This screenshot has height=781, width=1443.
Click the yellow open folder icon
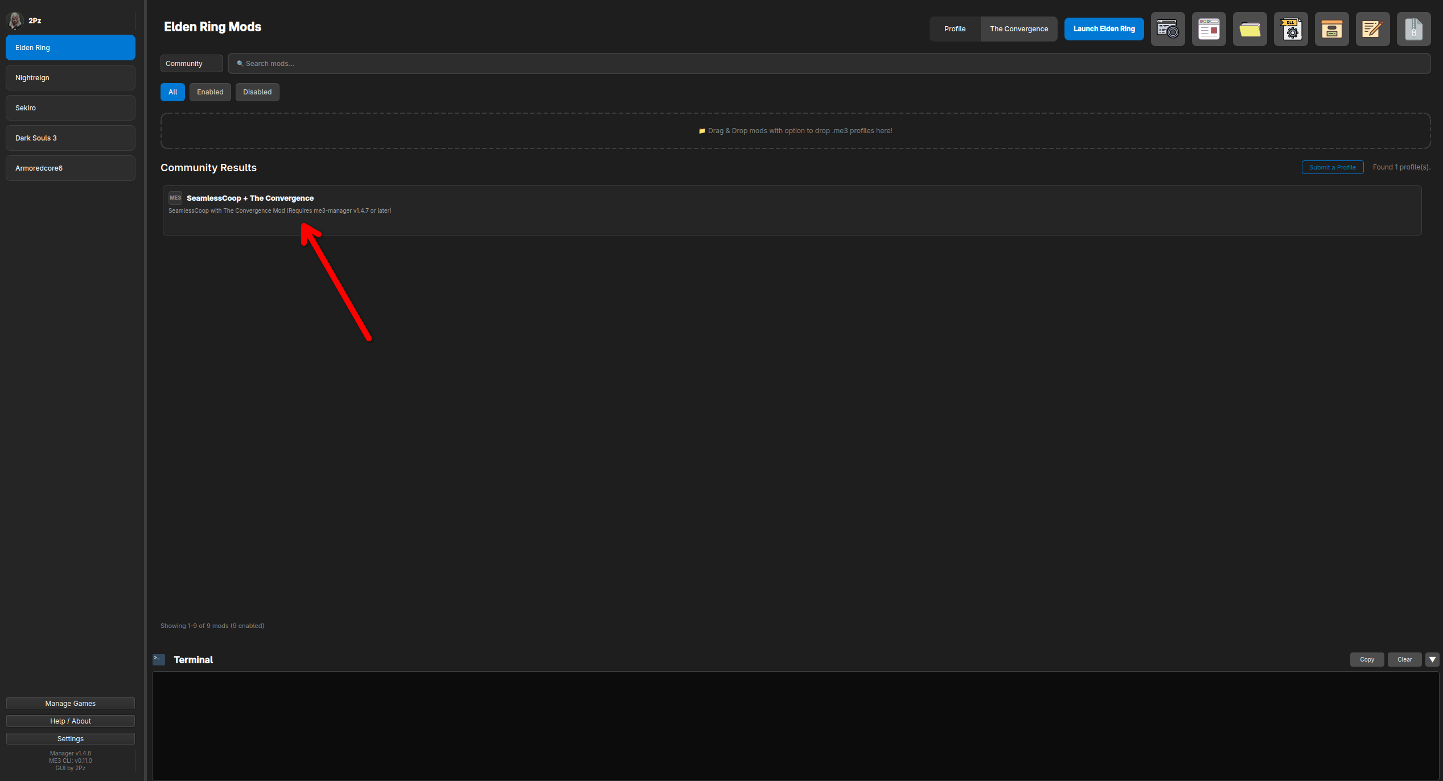pos(1249,29)
